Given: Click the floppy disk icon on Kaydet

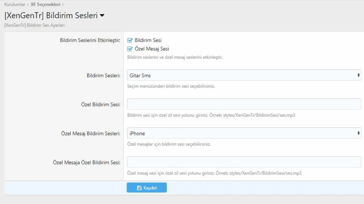Looking at the screenshot, I should [139, 188].
